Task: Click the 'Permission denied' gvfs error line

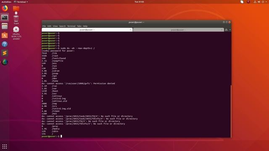Action: [x=79, y=83]
